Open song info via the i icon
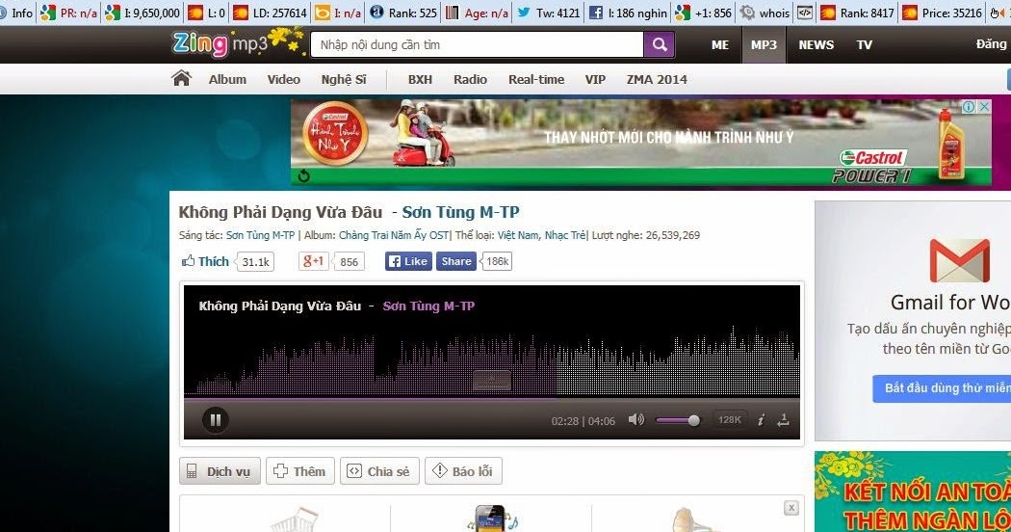 (761, 420)
